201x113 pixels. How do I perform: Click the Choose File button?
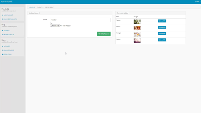pos(55,26)
